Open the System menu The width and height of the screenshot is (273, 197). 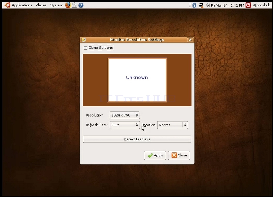coord(57,5)
